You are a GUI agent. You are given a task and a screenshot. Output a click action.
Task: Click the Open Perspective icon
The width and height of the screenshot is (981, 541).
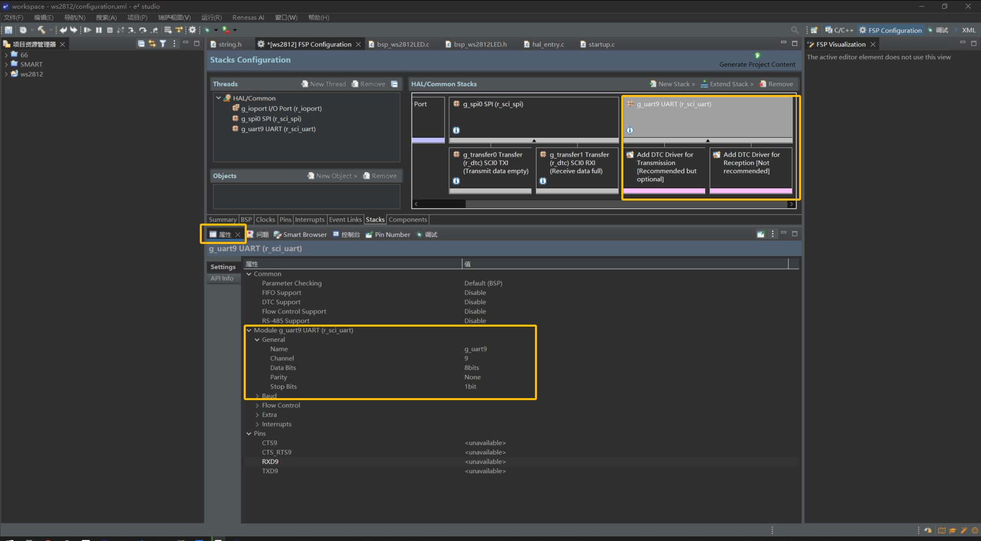814,30
